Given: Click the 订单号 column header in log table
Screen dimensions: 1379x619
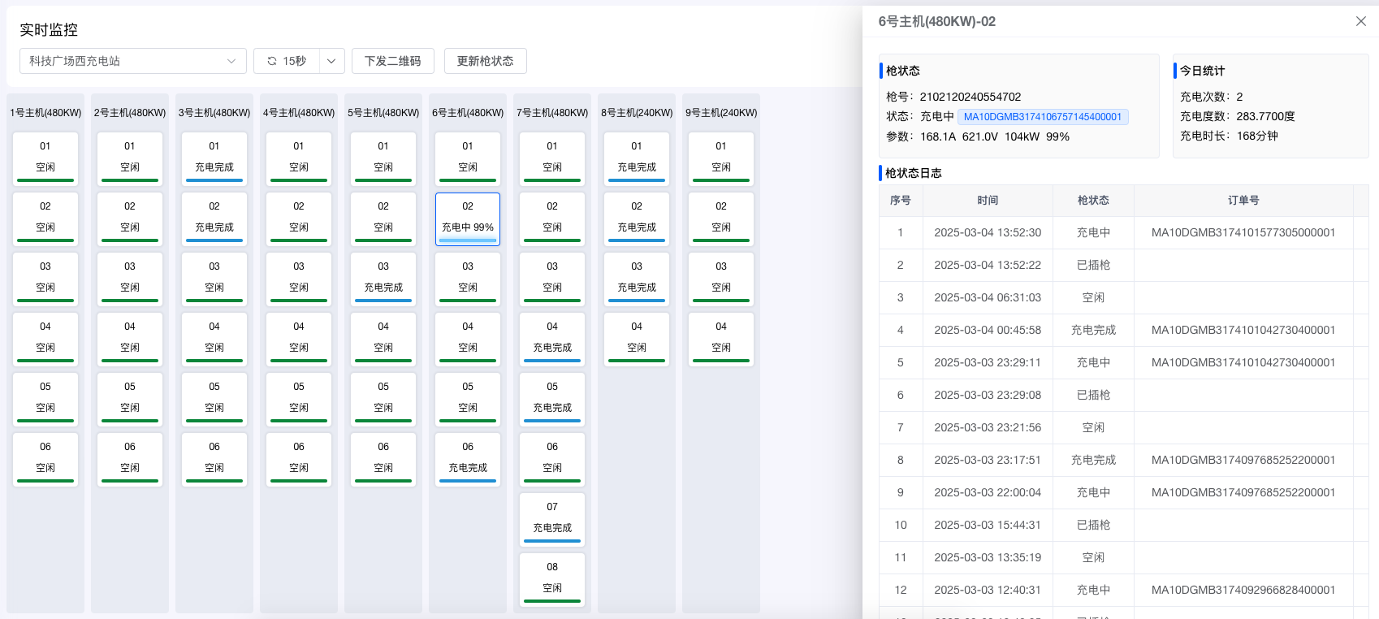Looking at the screenshot, I should click(1243, 201).
